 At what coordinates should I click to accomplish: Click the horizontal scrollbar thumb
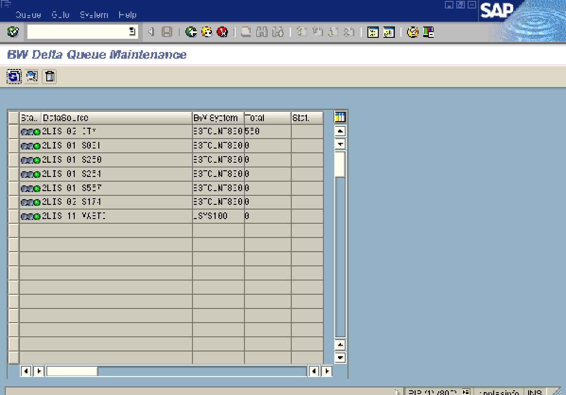72,371
